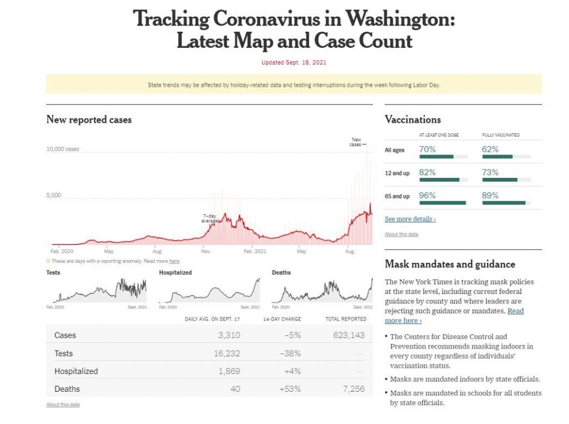Click the "Updated Sept. 18, 2021" date text
Viewport: 569px width, 424px height.
tap(294, 62)
